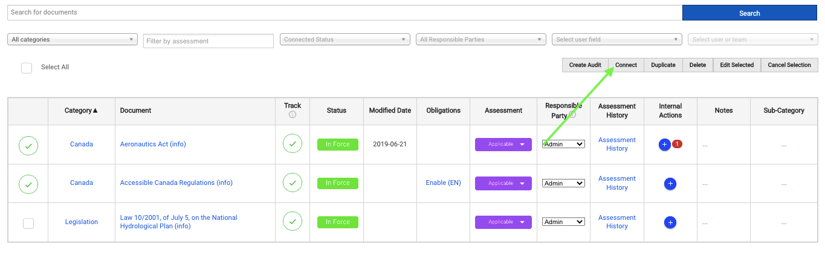The image size is (825, 253).
Task: Click track checkmark for Law 10/2001 row
Action: (x=293, y=222)
